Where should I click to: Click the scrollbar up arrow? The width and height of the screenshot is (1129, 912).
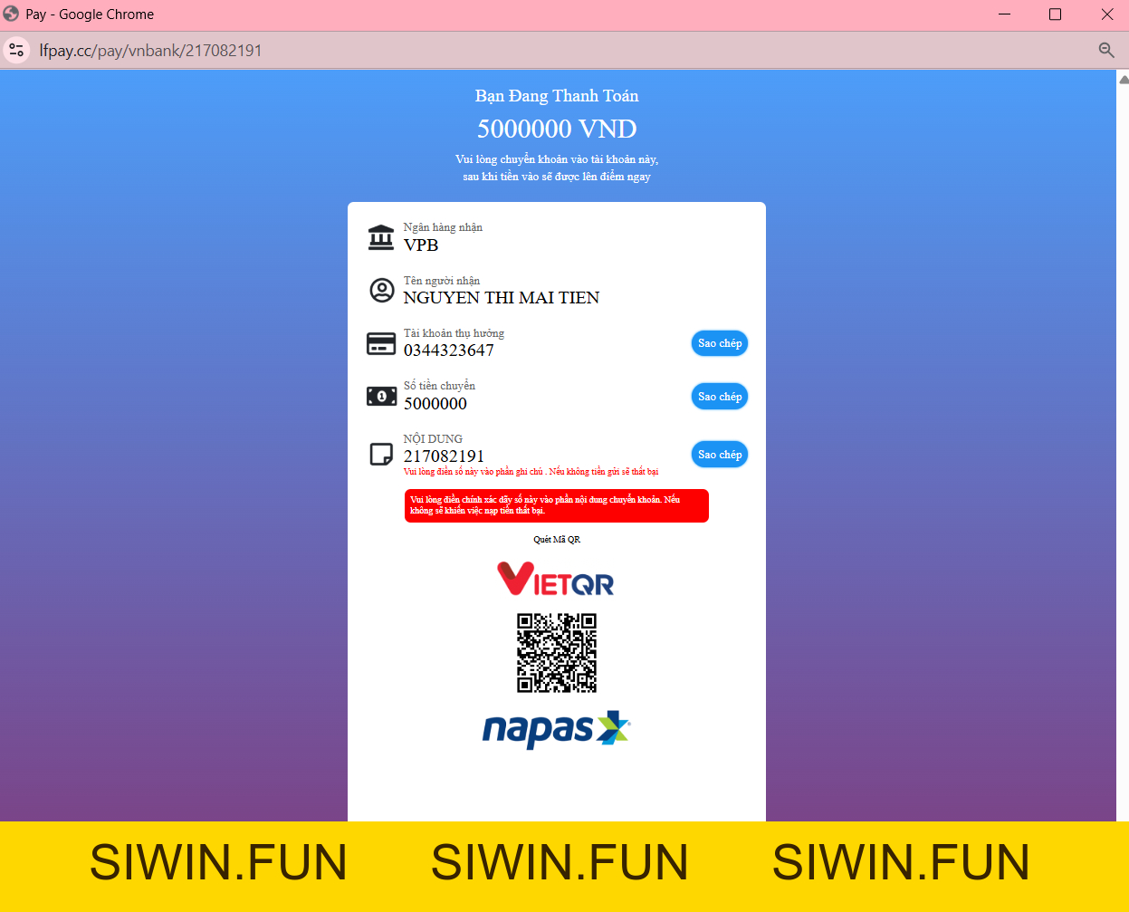1123,80
